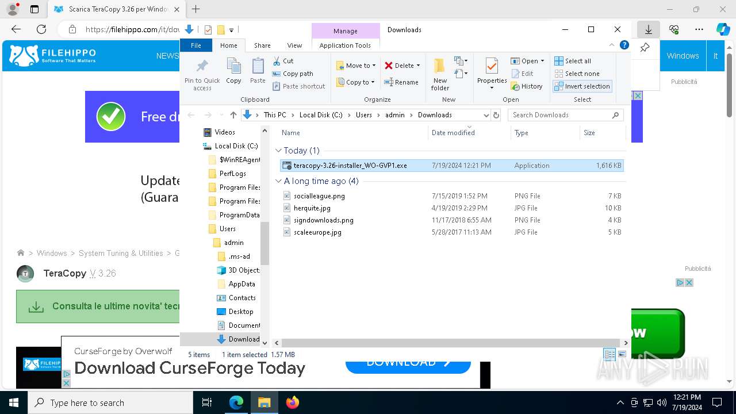Collapse the Today group

point(278,151)
